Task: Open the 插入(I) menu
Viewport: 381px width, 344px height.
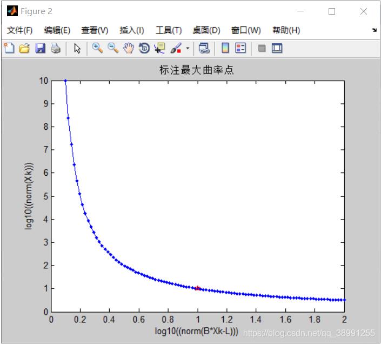Action: coord(132,30)
